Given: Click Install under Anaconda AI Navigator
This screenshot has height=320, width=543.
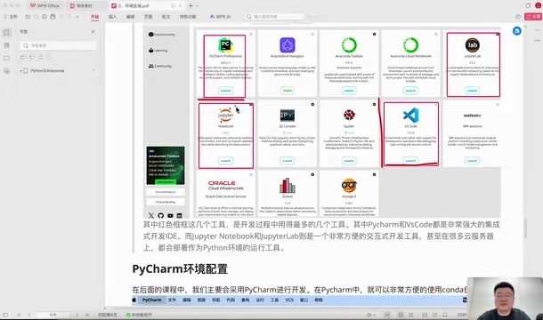Looking at the screenshot, I should pyautogui.click(x=288, y=91).
